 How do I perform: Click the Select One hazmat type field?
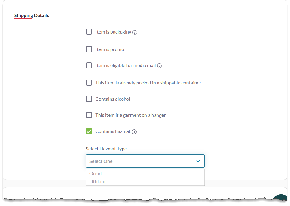(141, 161)
